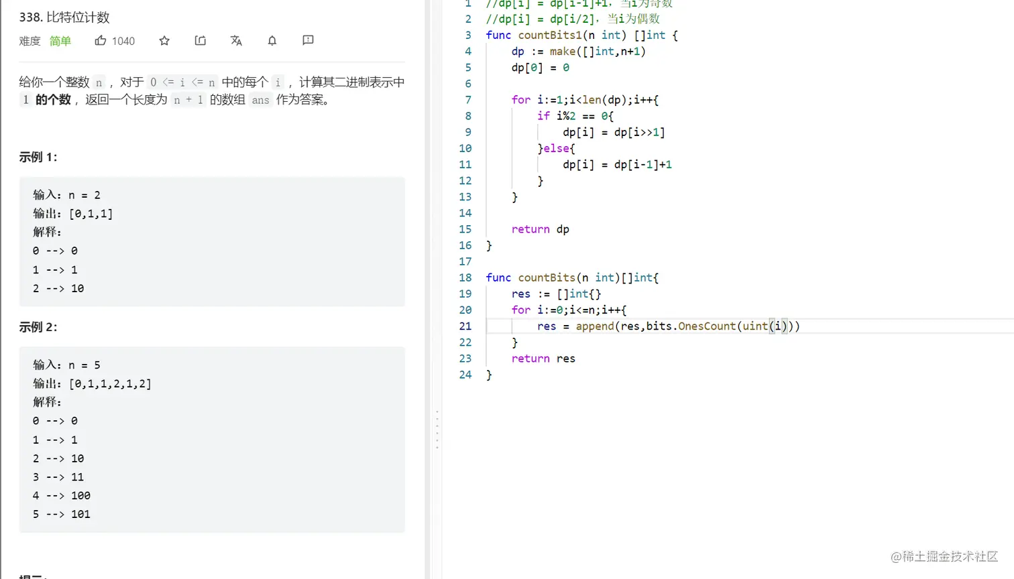This screenshot has height=579, width=1014.
Task: Click the like count 1040
Action: click(x=123, y=41)
